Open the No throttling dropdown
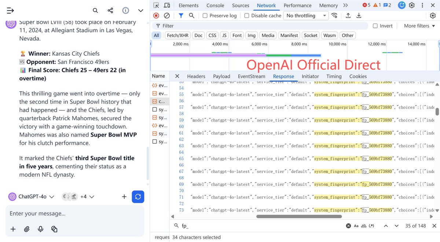Screen dimensions: 440x242 (305, 15)
